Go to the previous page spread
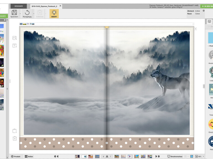Viewport: 213px width, 159px height. coord(58,157)
